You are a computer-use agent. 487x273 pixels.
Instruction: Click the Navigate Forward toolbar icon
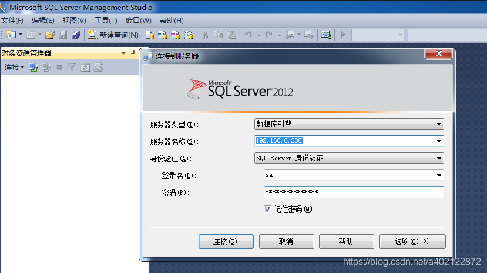pos(309,35)
